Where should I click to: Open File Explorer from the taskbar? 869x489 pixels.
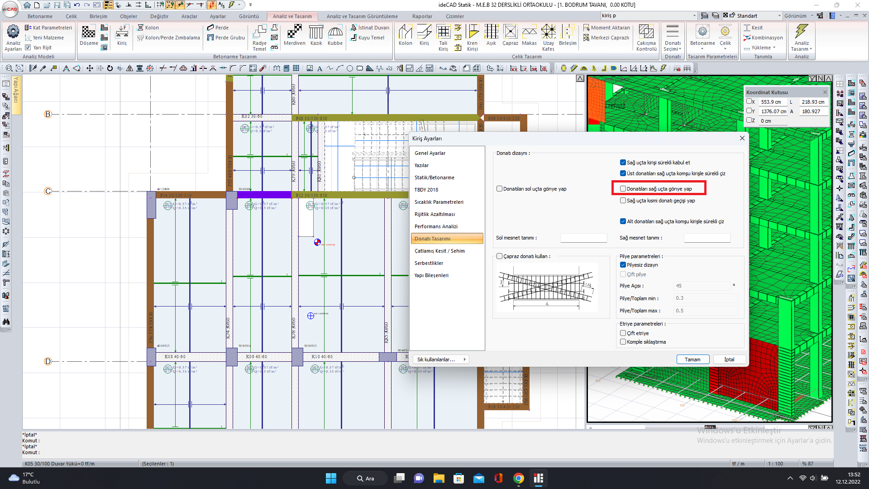point(439,479)
